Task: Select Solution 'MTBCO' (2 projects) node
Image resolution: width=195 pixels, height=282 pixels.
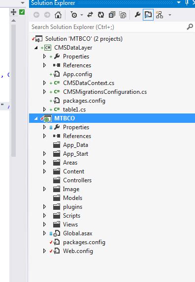Action: 84,39
